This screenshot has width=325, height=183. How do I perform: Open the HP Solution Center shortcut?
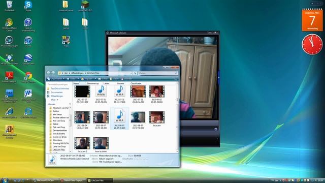(9, 59)
